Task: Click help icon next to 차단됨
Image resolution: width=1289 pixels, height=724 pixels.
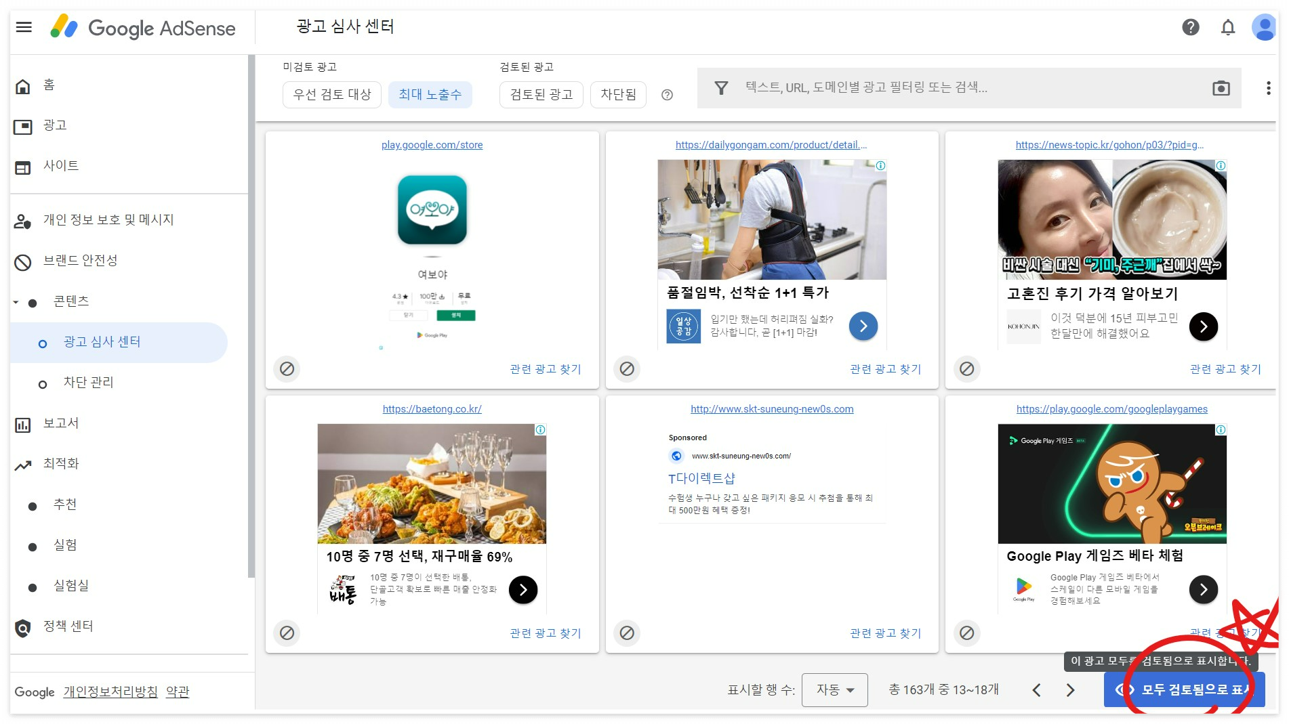Action: pyautogui.click(x=667, y=95)
